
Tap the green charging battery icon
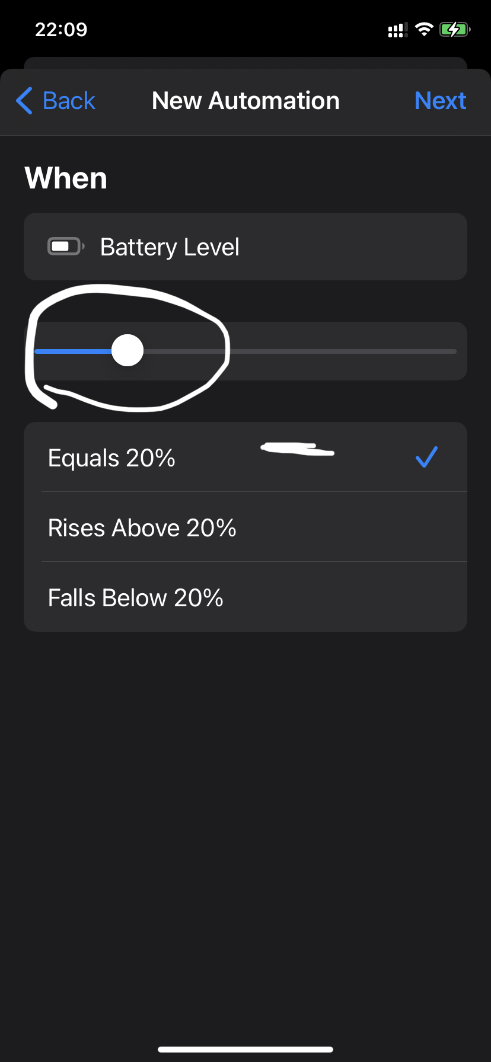pyautogui.click(x=455, y=29)
